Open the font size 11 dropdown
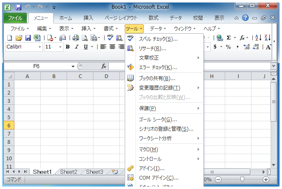 [x=60, y=47]
